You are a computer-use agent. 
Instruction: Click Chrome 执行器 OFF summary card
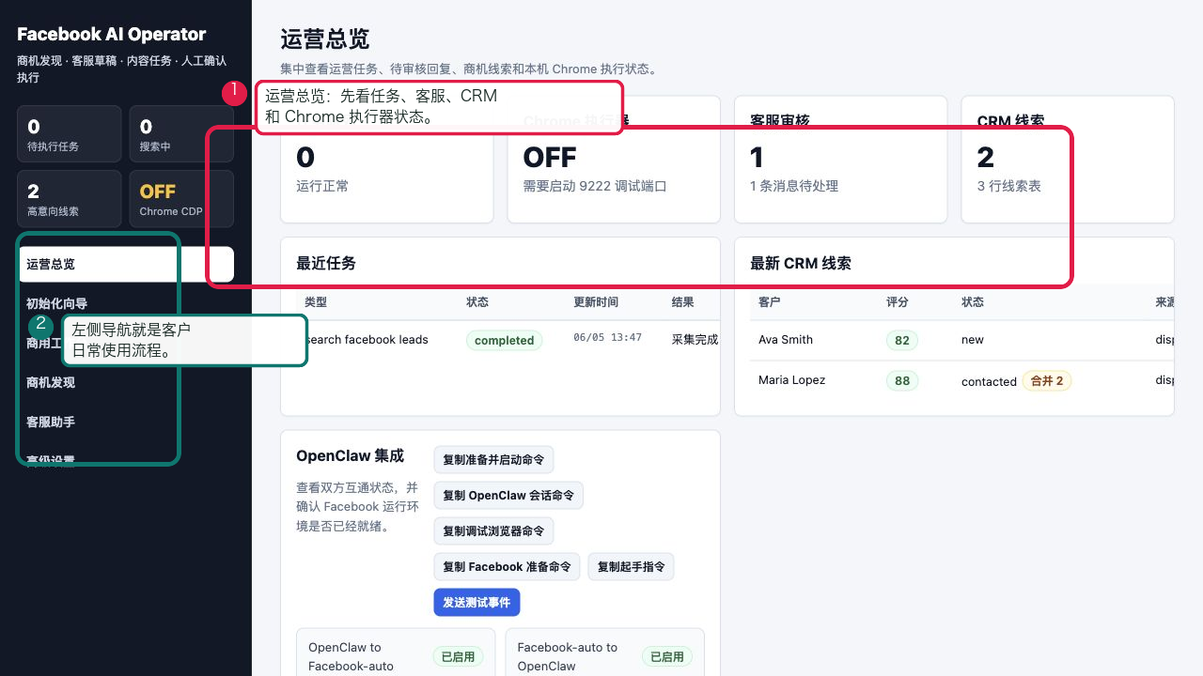tap(614, 160)
